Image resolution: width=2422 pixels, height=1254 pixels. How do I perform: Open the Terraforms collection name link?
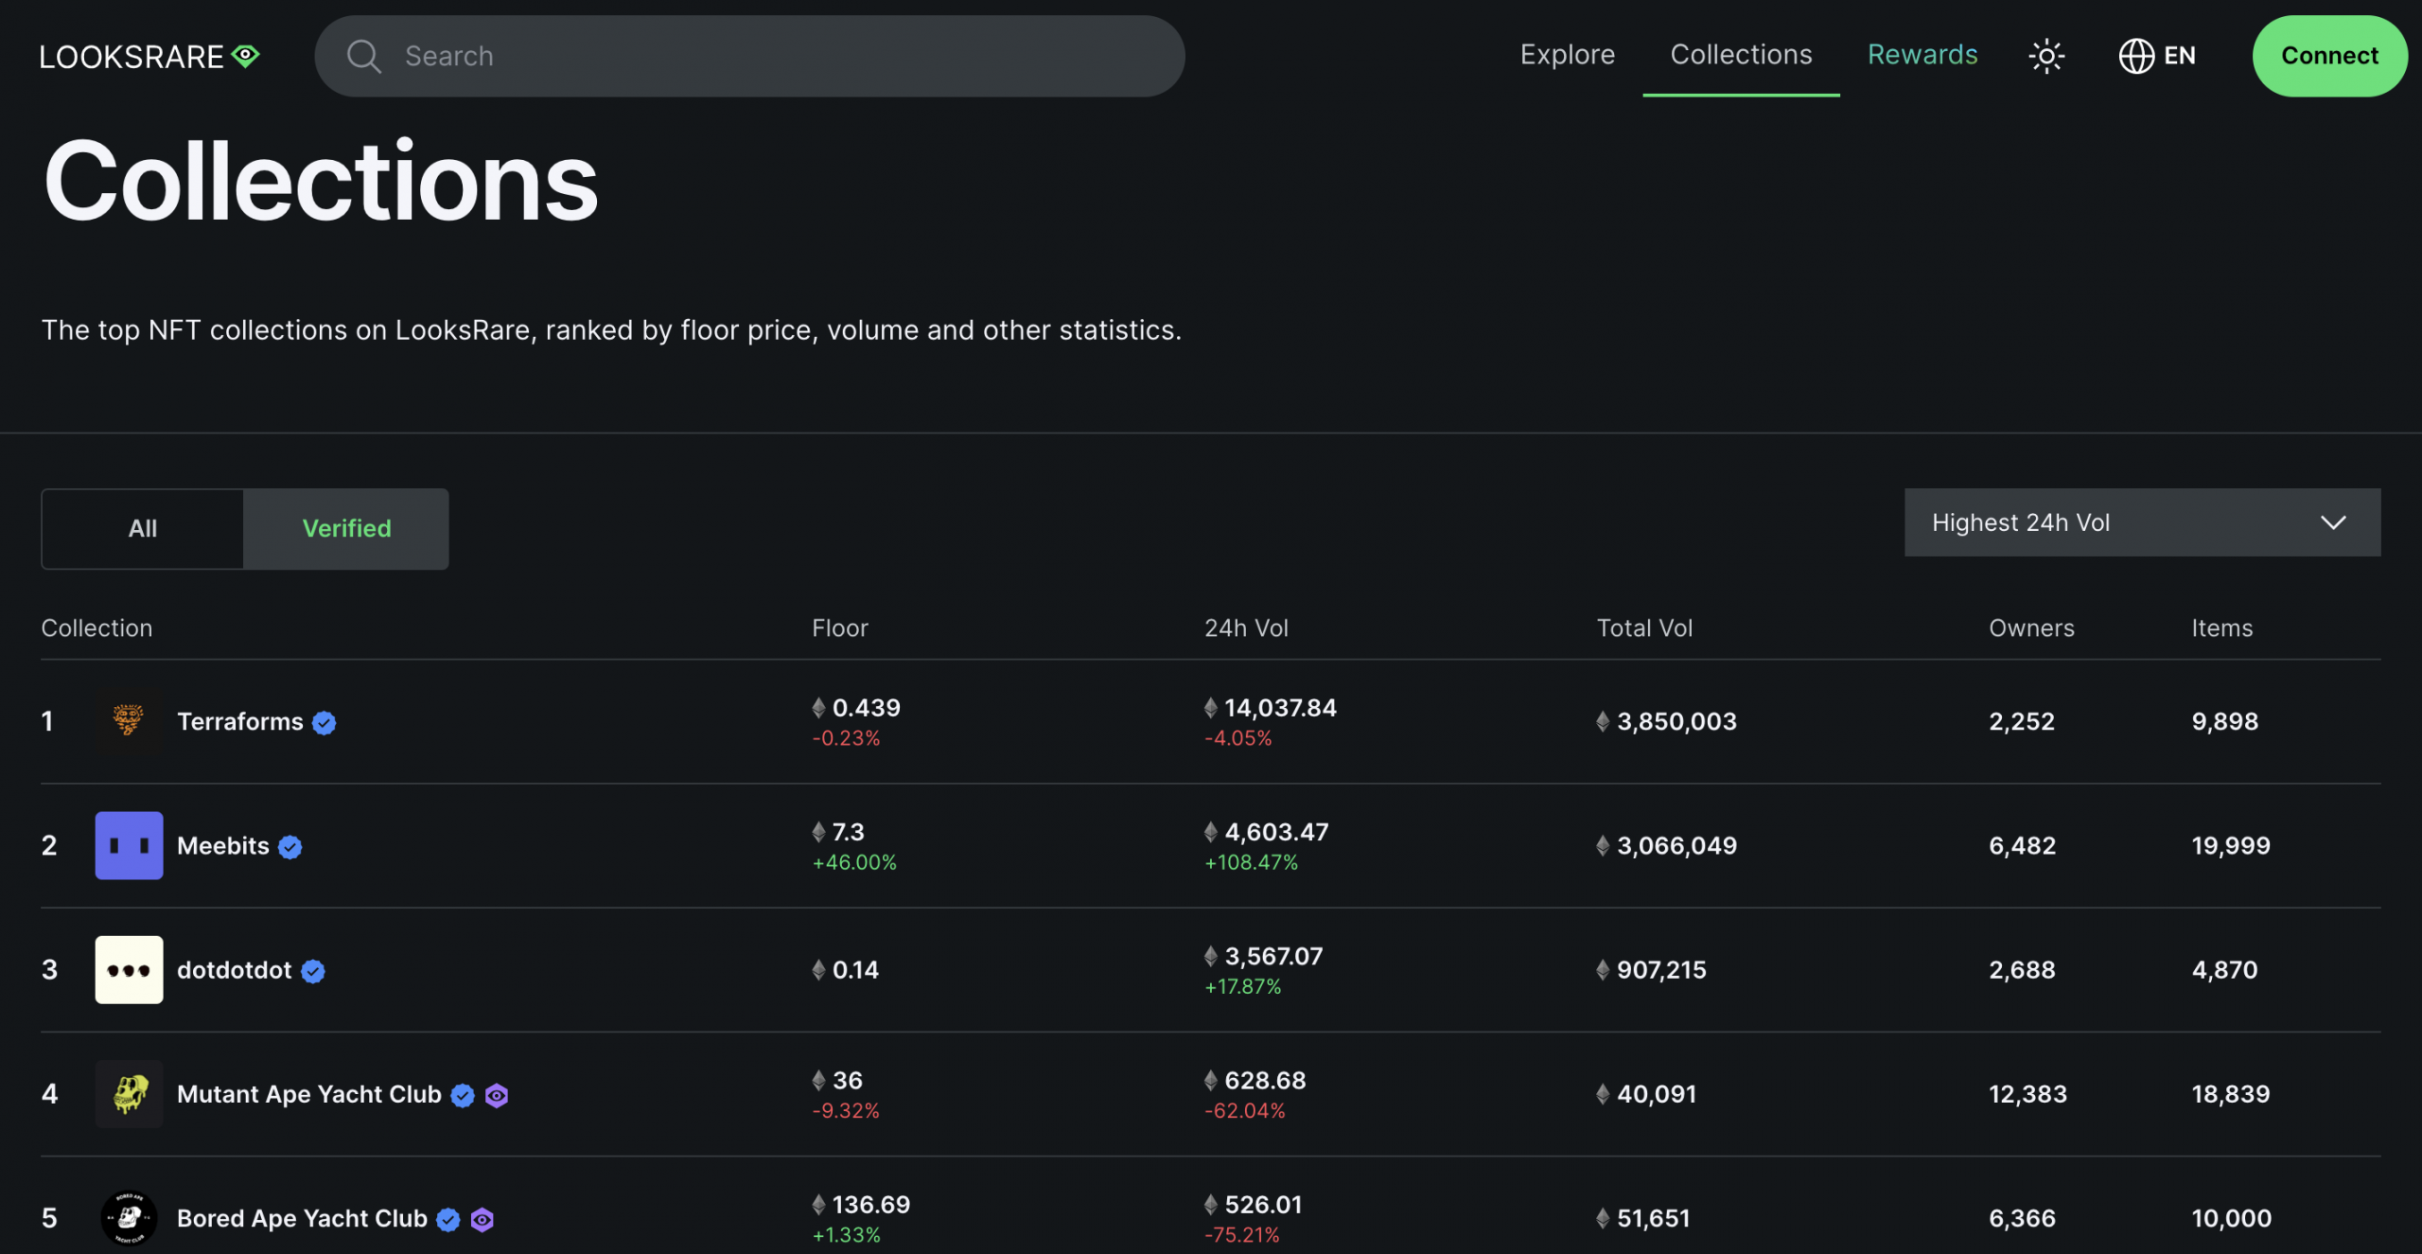(240, 721)
